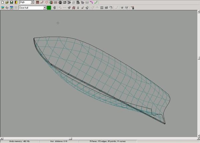Open the layer properties window icon

(11, 8)
